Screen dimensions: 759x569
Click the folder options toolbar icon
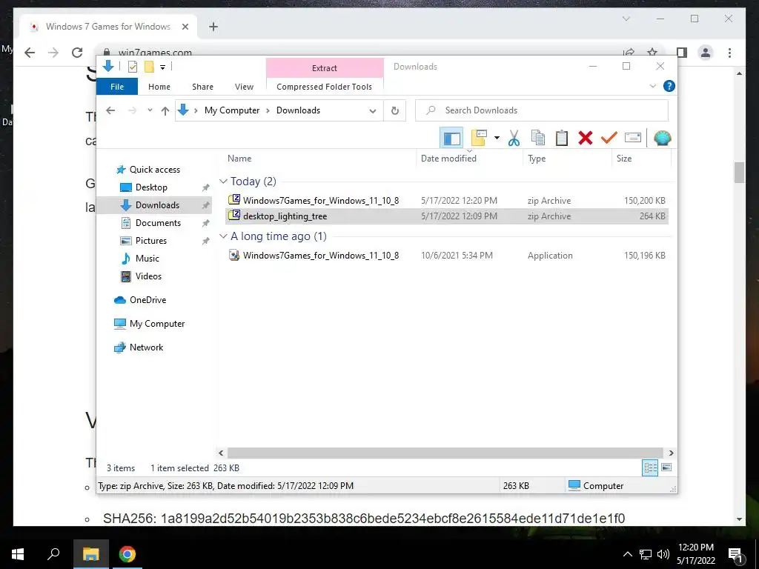479,138
